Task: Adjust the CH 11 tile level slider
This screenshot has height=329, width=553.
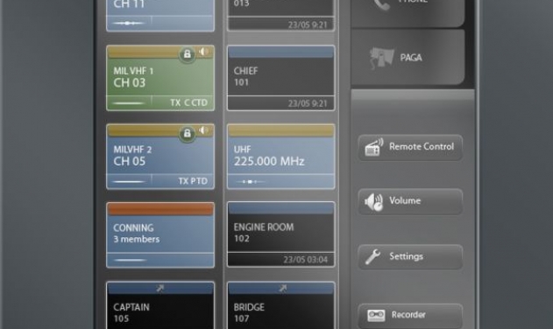Action: tap(128, 24)
